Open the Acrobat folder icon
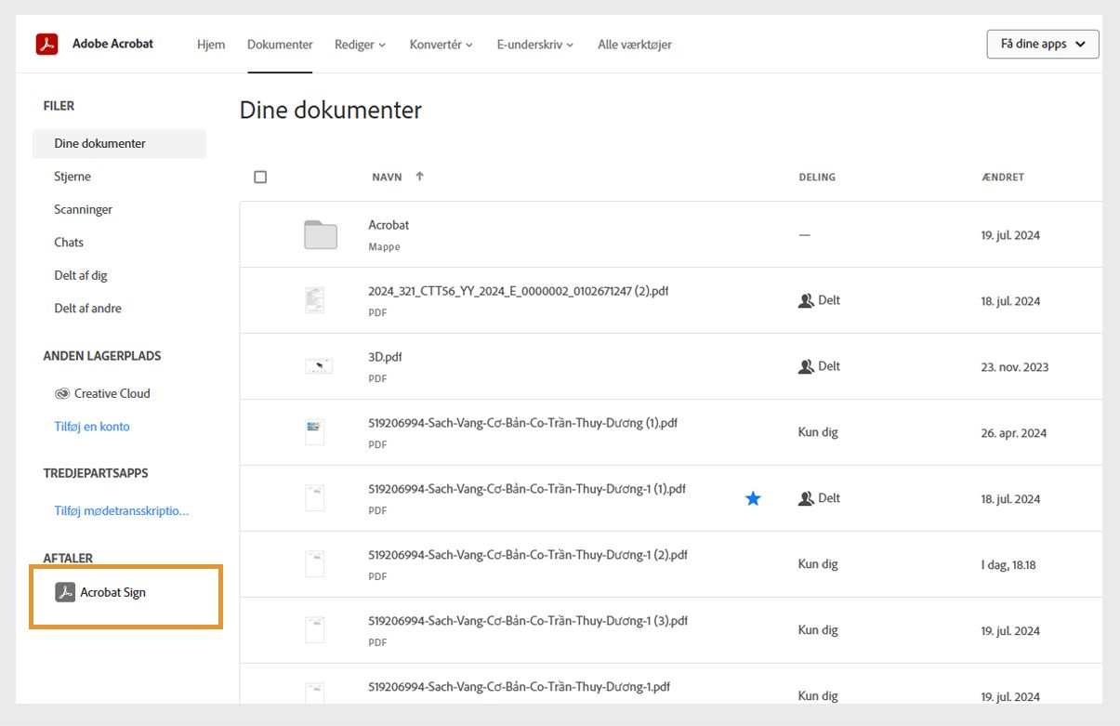The height and width of the screenshot is (726, 1120). point(320,234)
